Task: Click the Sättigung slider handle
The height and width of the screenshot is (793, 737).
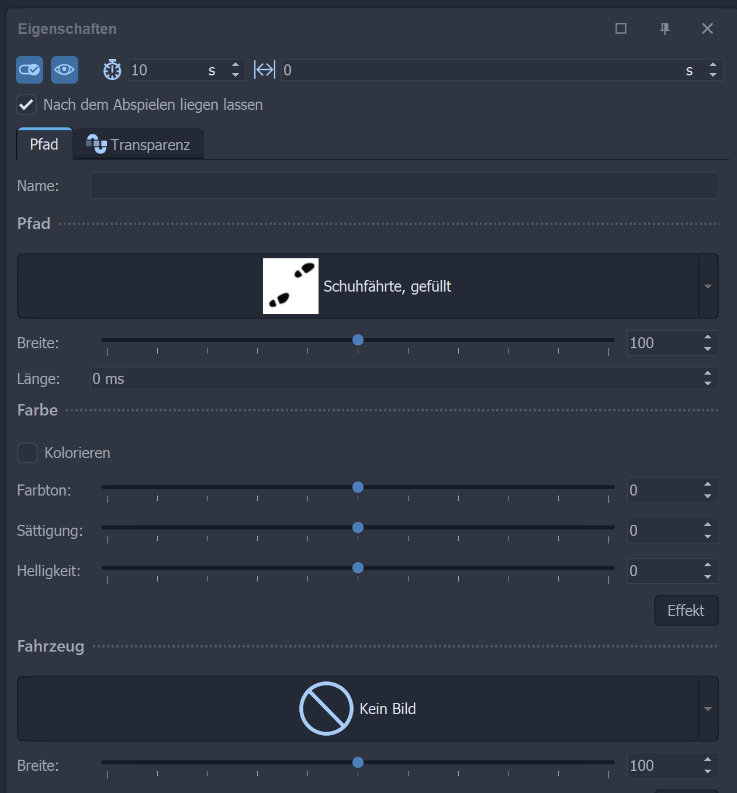Action: point(358,528)
